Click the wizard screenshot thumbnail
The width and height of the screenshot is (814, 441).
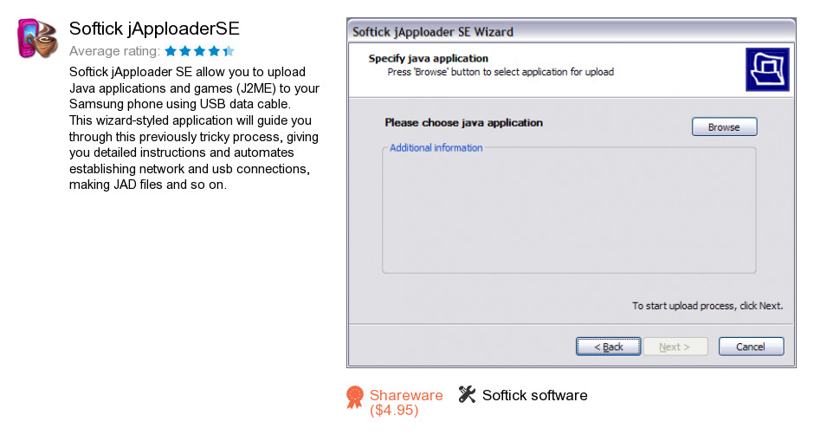click(571, 192)
